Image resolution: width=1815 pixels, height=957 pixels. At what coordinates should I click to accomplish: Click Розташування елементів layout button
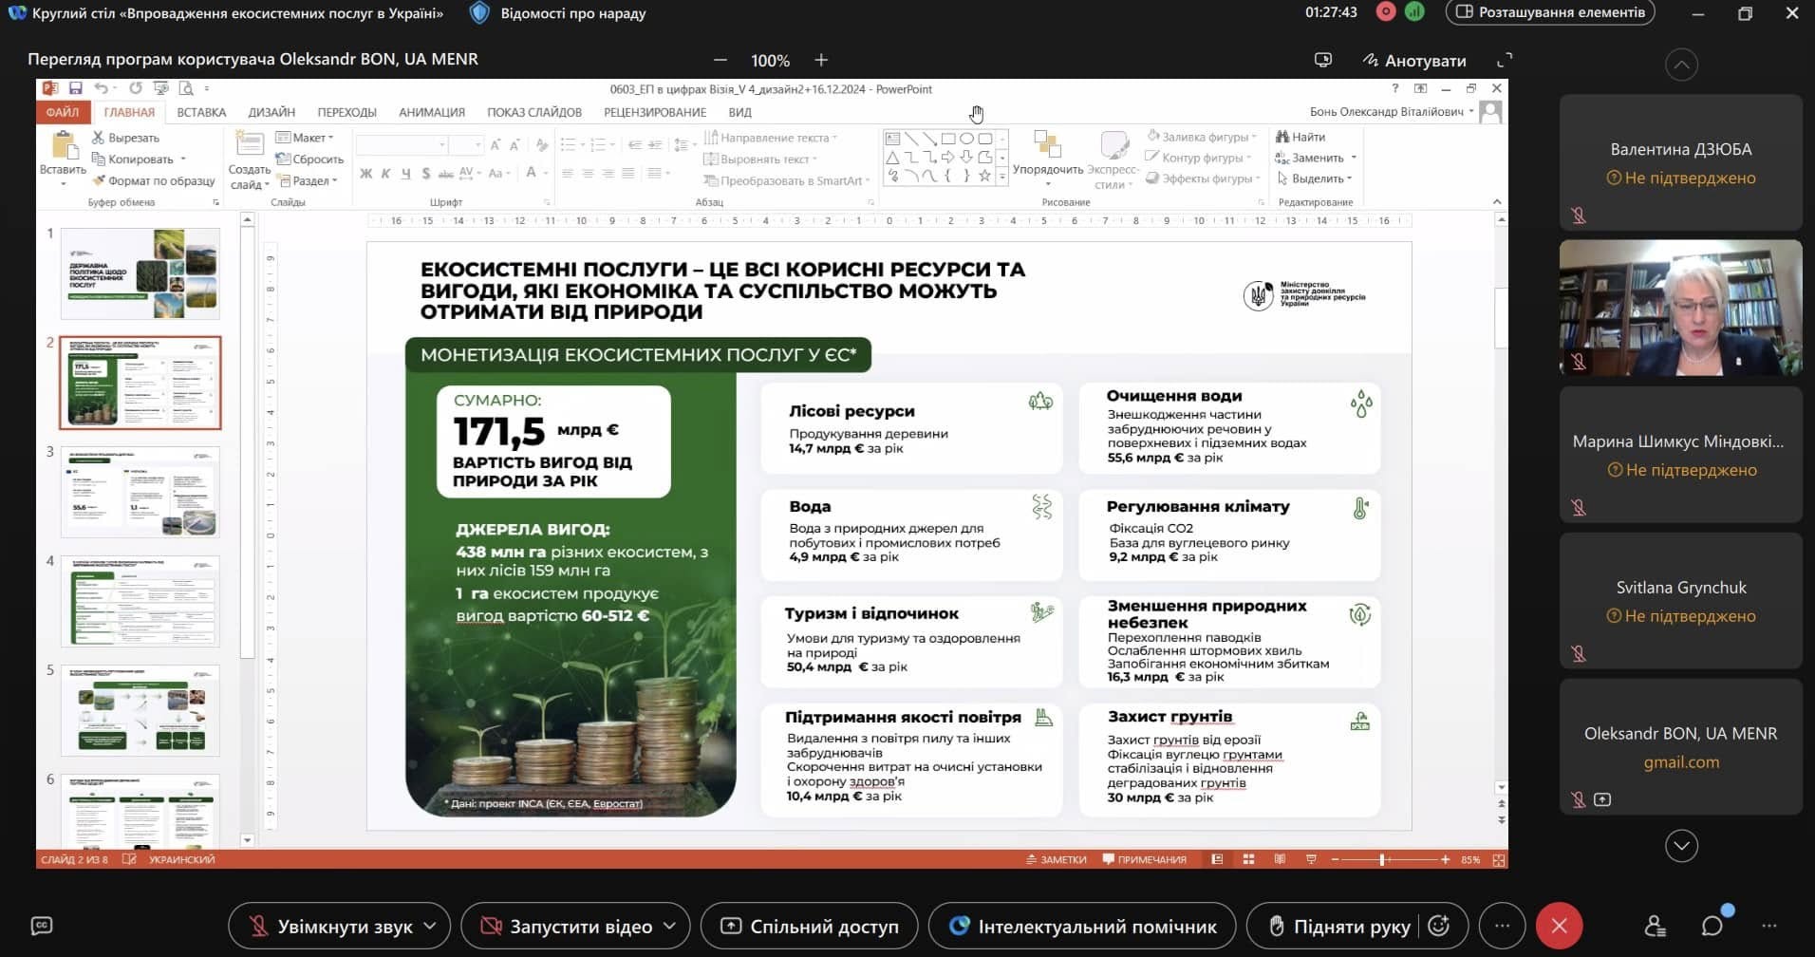(1550, 12)
